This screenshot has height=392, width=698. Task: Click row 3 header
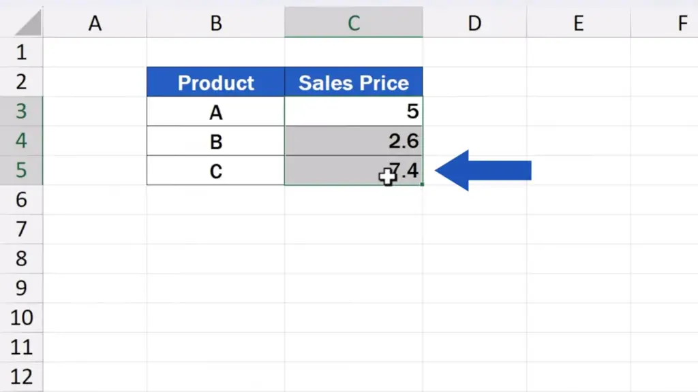21,111
